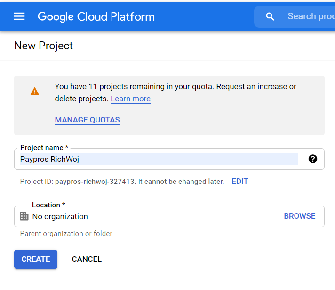Click the organization building icon

tap(24, 216)
